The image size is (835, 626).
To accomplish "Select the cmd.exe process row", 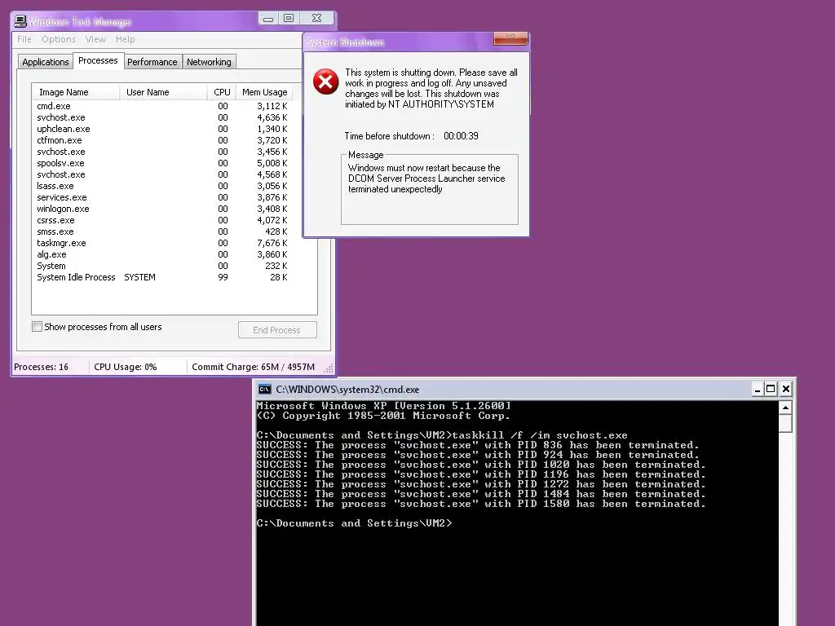I will 162,106.
